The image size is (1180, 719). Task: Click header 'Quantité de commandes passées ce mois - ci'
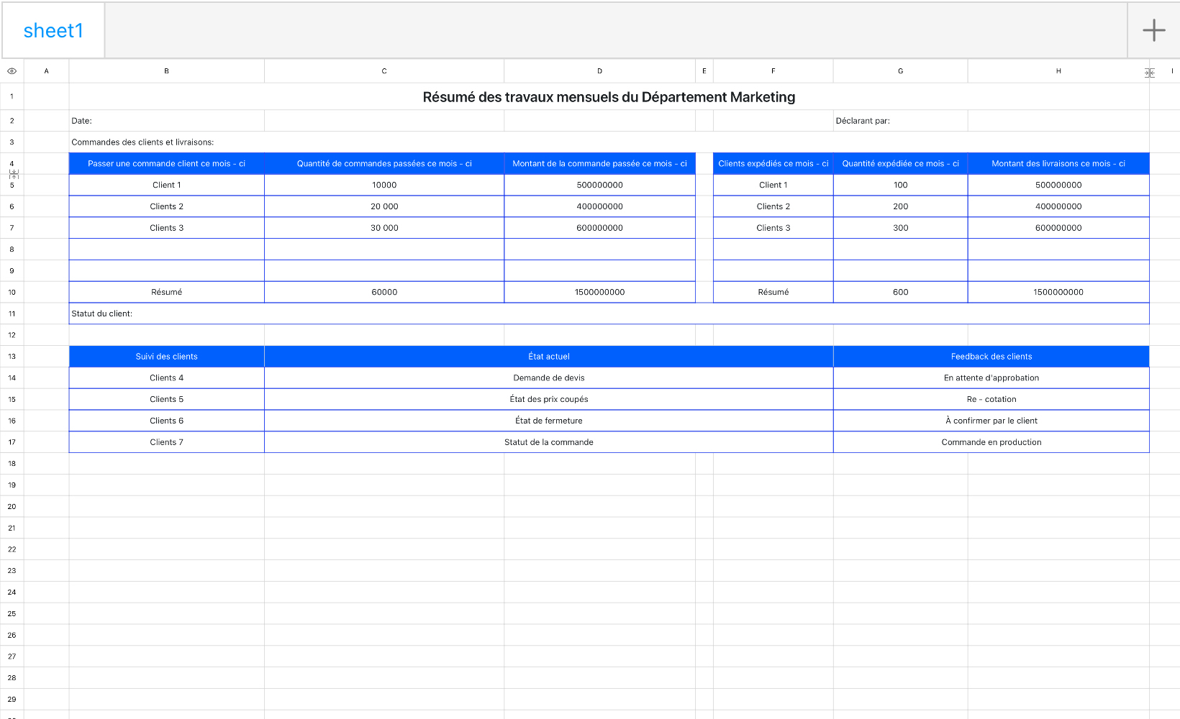(384, 164)
